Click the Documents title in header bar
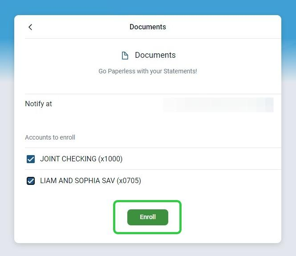The width and height of the screenshot is (296, 256). [148, 27]
